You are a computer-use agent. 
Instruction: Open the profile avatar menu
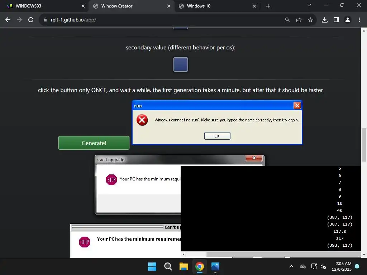348,20
